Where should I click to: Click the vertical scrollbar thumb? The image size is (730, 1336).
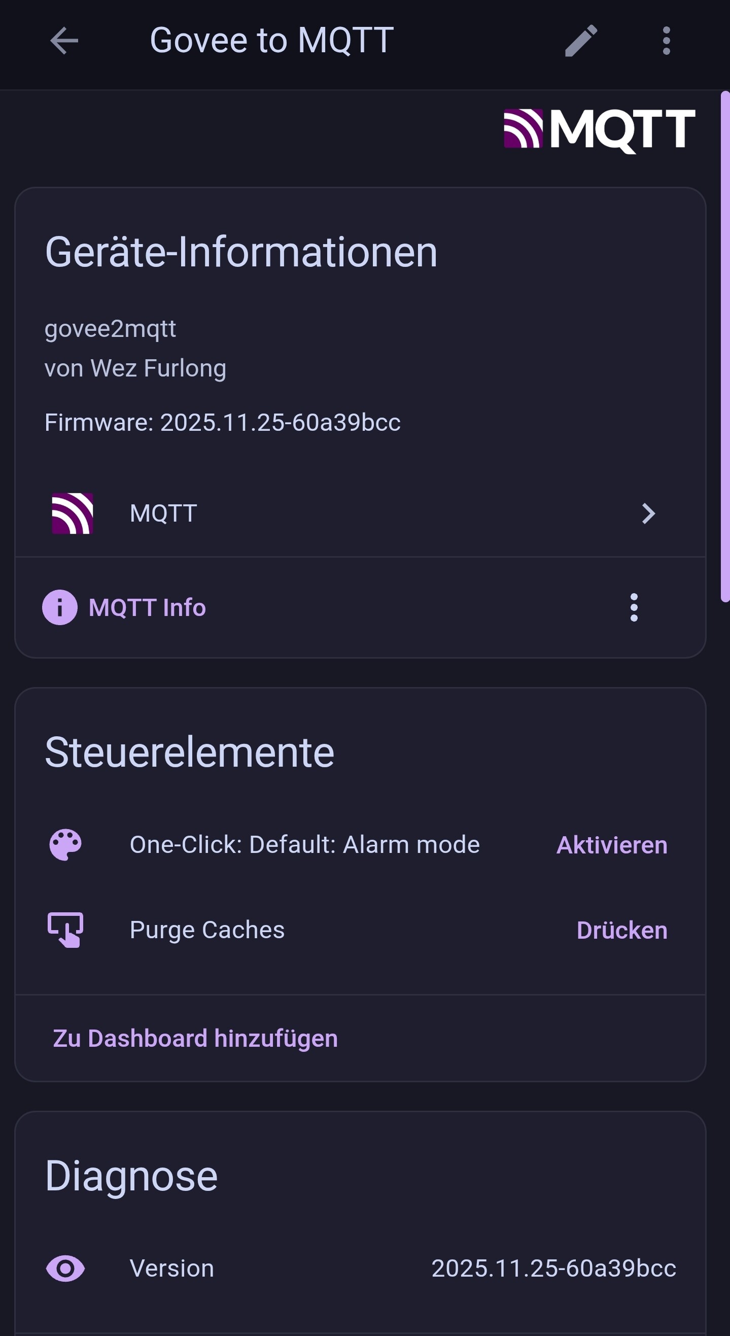(x=725, y=347)
